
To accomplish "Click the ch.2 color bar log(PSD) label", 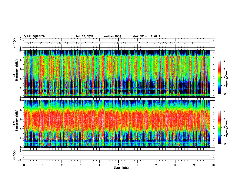I will coord(227,128).
